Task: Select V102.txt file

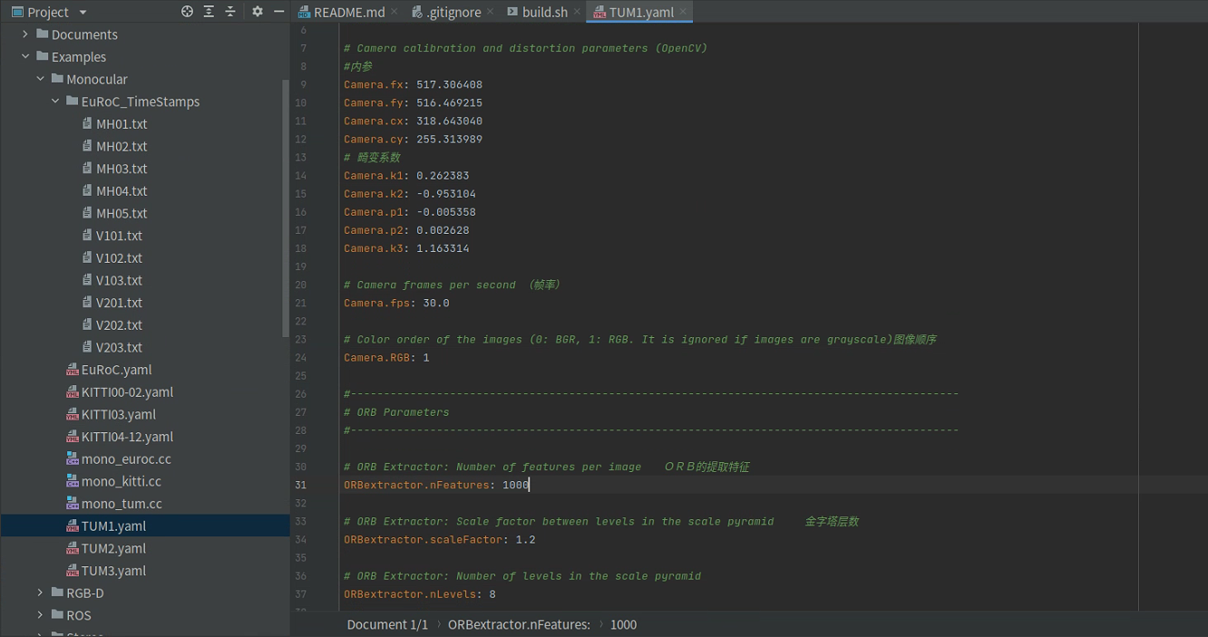Action: click(x=119, y=258)
